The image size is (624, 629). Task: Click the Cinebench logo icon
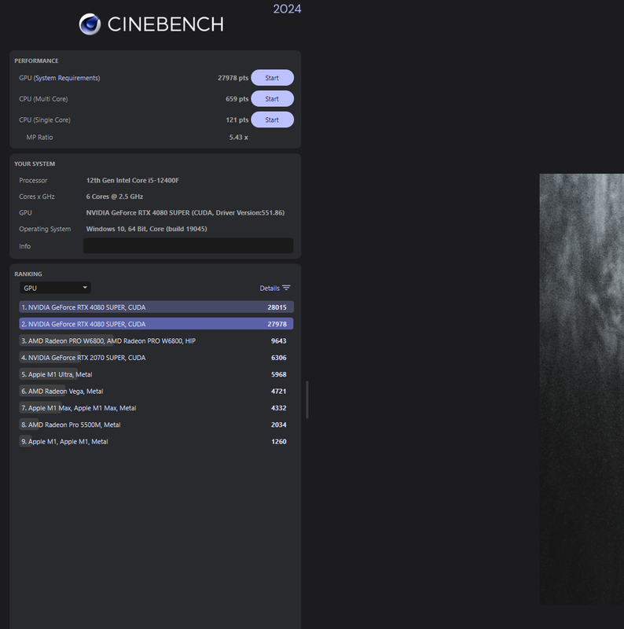coord(90,24)
